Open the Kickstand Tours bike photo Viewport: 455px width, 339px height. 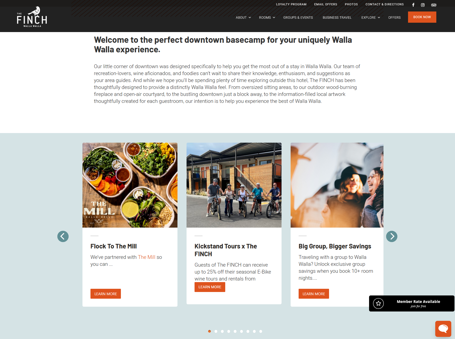(234, 185)
